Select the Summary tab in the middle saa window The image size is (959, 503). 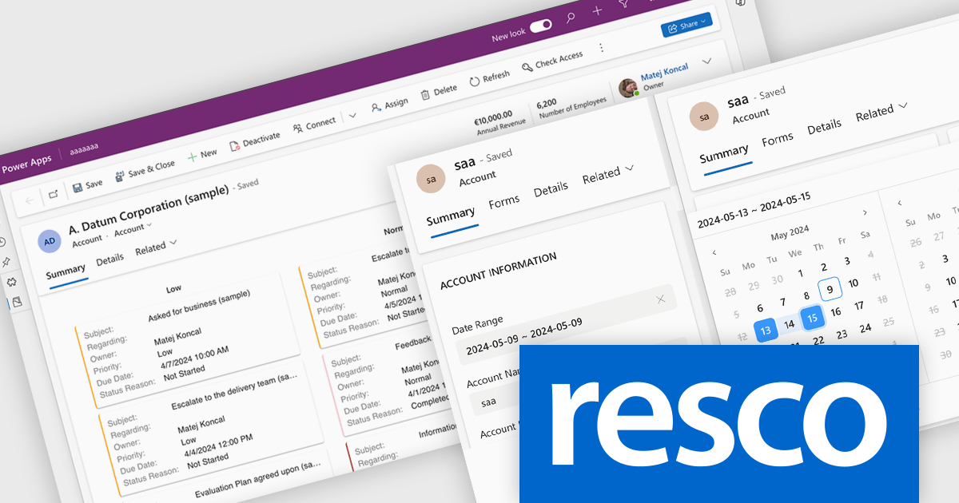point(451,216)
